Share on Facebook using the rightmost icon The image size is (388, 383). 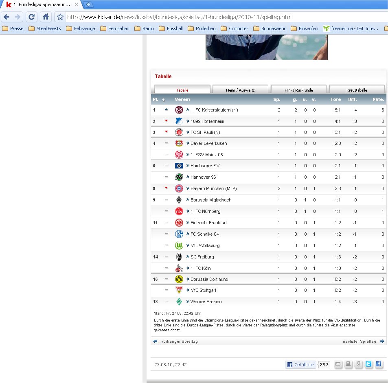[x=379, y=364]
